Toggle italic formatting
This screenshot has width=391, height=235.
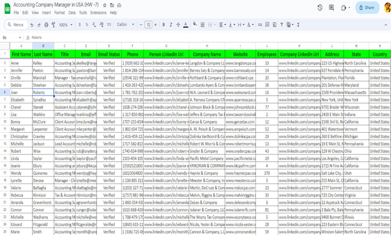[171, 25]
